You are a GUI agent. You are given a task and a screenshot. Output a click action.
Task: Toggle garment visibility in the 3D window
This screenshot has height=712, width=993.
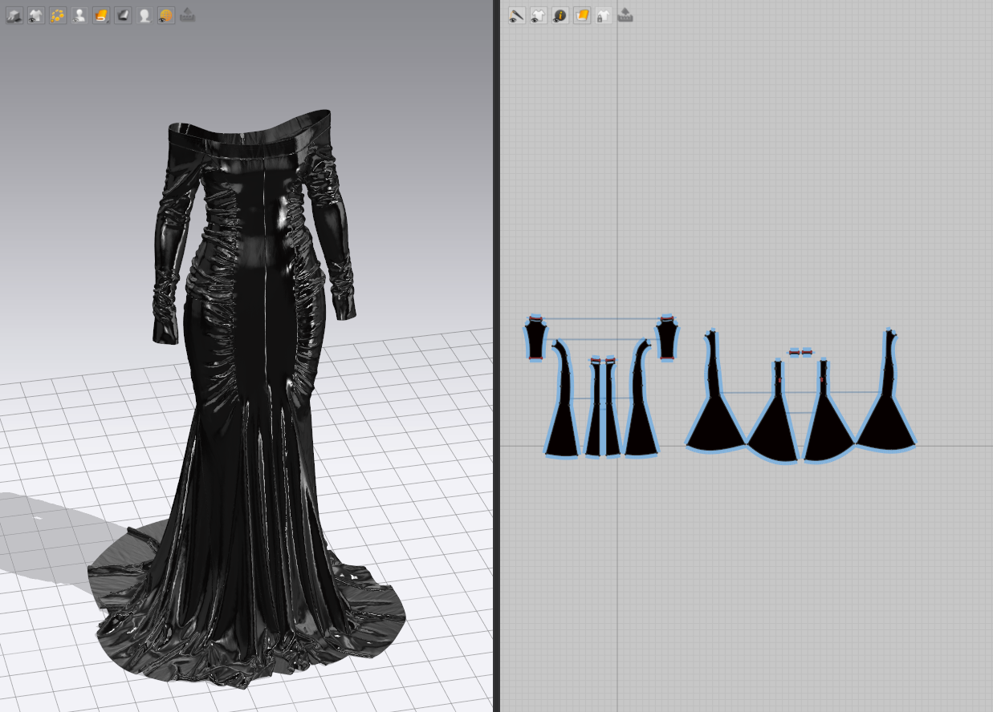36,15
